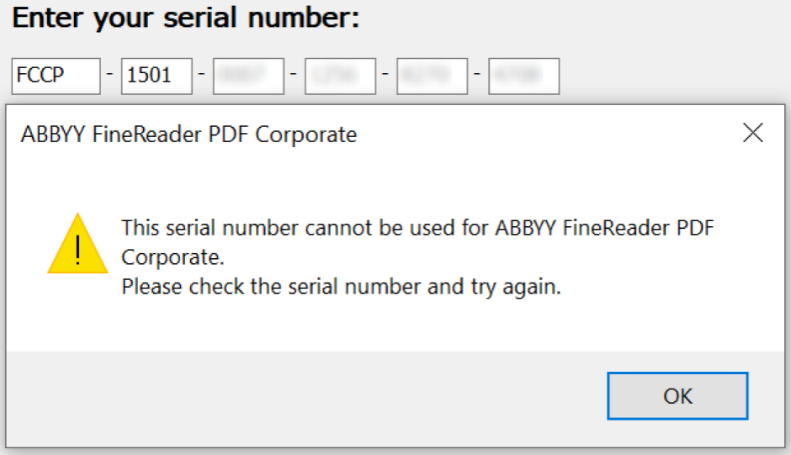Click the dash before the last serial field
The image size is (791, 455).
(477, 75)
